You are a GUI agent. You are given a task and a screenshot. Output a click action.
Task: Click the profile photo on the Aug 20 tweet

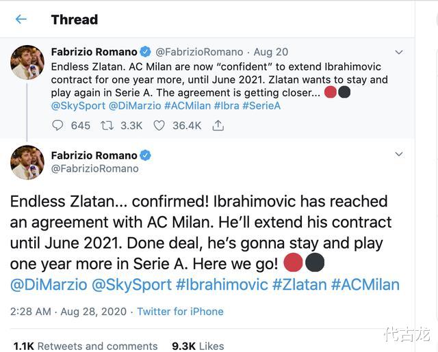click(x=27, y=63)
